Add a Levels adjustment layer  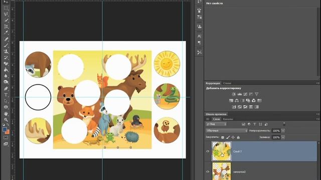click(240, 94)
